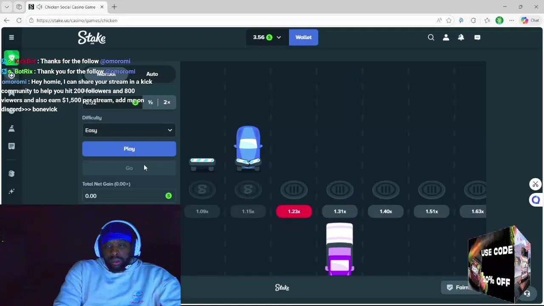Refresh the page
Image resolution: width=544 pixels, height=306 pixels.
pyautogui.click(x=19, y=20)
